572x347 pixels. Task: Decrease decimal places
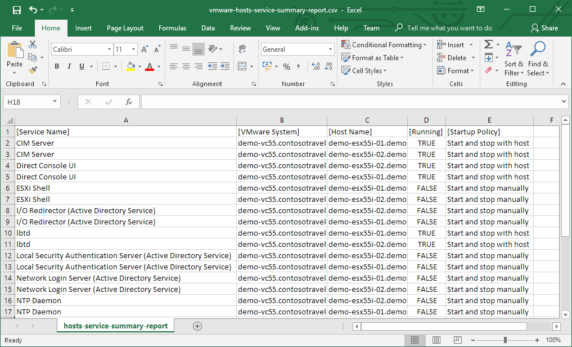tap(328, 66)
